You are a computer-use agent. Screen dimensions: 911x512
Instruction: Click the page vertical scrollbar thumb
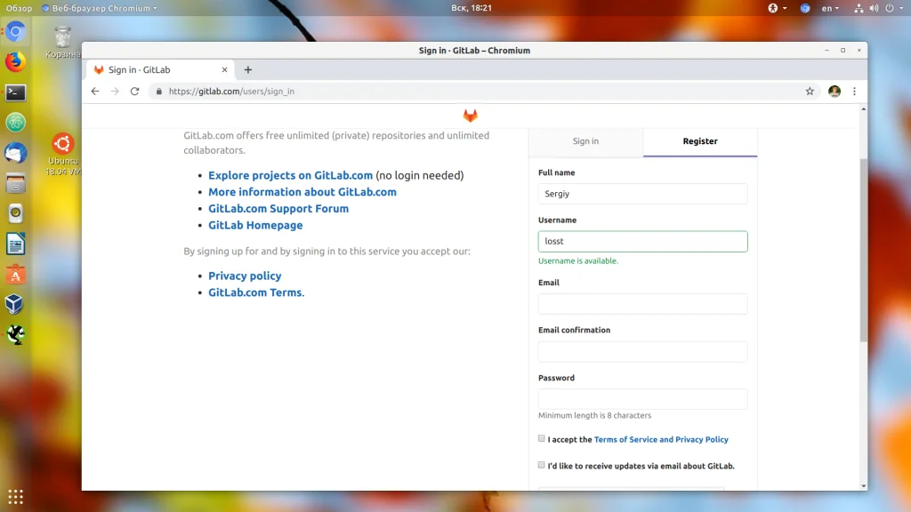point(863,250)
